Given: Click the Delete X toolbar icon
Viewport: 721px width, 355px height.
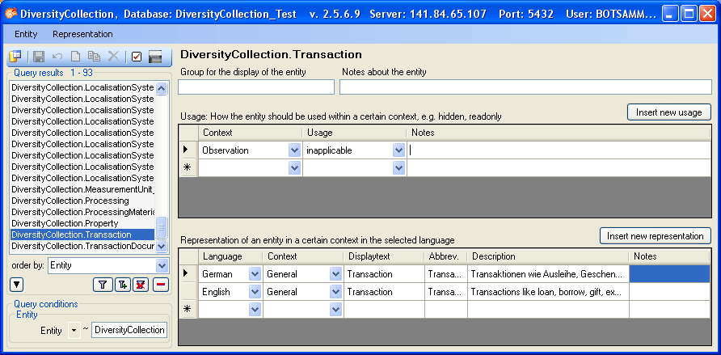Looking at the screenshot, I should click(113, 57).
